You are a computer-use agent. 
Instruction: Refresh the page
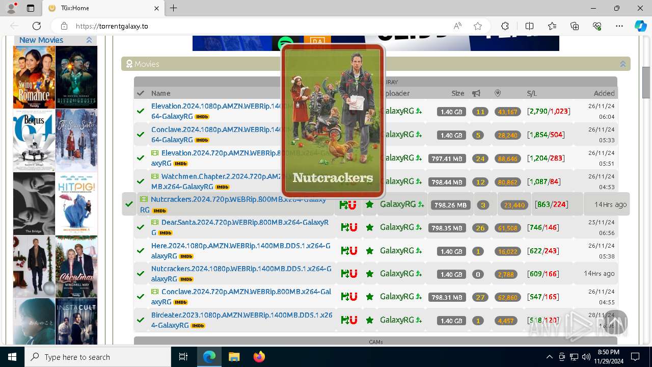tap(37, 26)
